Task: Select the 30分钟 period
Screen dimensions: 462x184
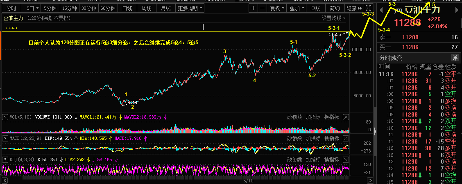Action: (89, 8)
